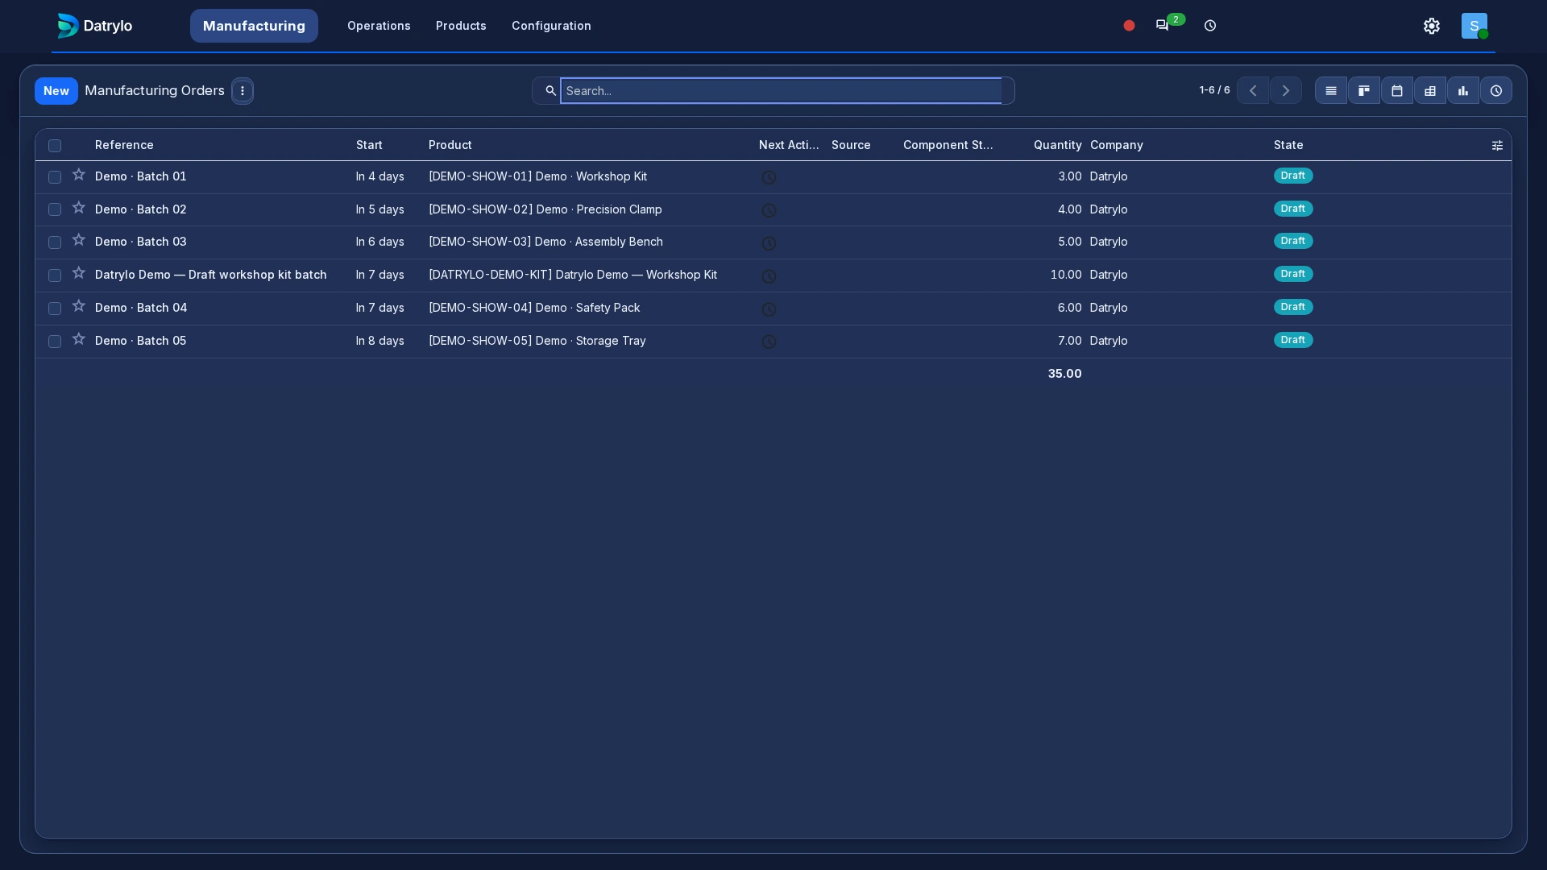This screenshot has width=1547, height=870.
Task: Click the red recording status dot
Action: tap(1129, 26)
